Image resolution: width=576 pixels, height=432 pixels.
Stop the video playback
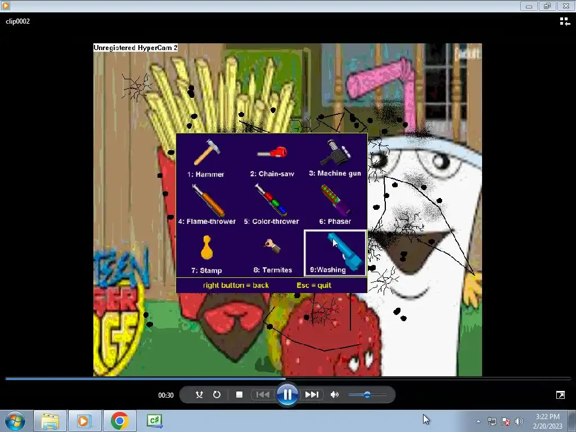tap(239, 394)
